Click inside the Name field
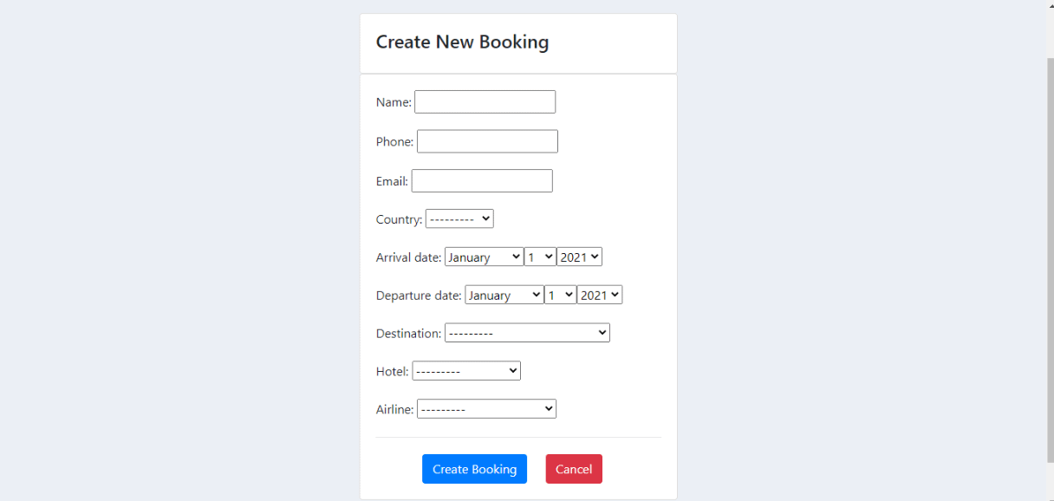This screenshot has width=1054, height=501. point(485,101)
